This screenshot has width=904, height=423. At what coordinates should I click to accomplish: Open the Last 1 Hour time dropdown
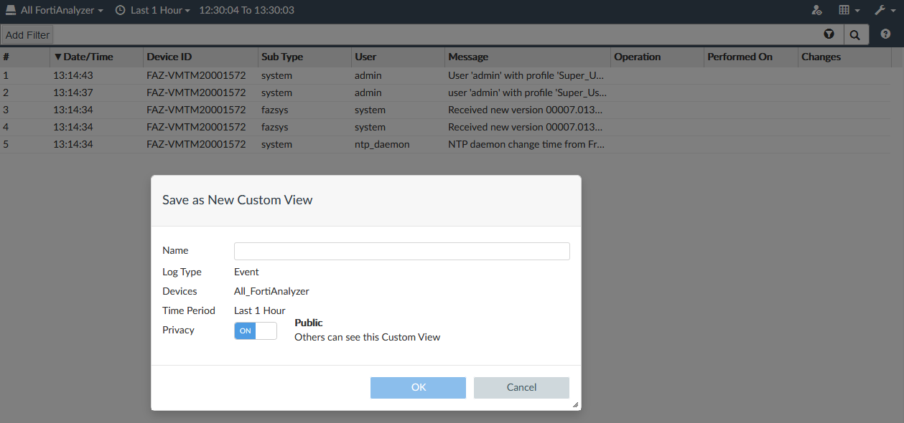[160, 10]
